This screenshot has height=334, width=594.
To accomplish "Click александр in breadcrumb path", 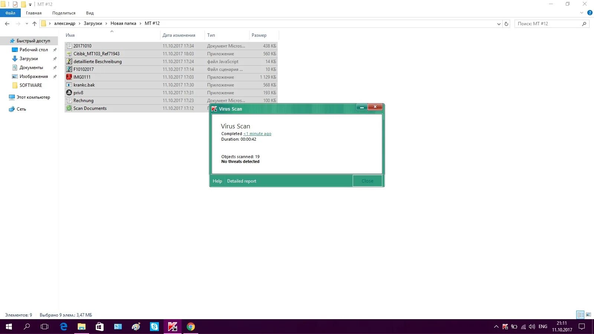I will [x=65, y=23].
